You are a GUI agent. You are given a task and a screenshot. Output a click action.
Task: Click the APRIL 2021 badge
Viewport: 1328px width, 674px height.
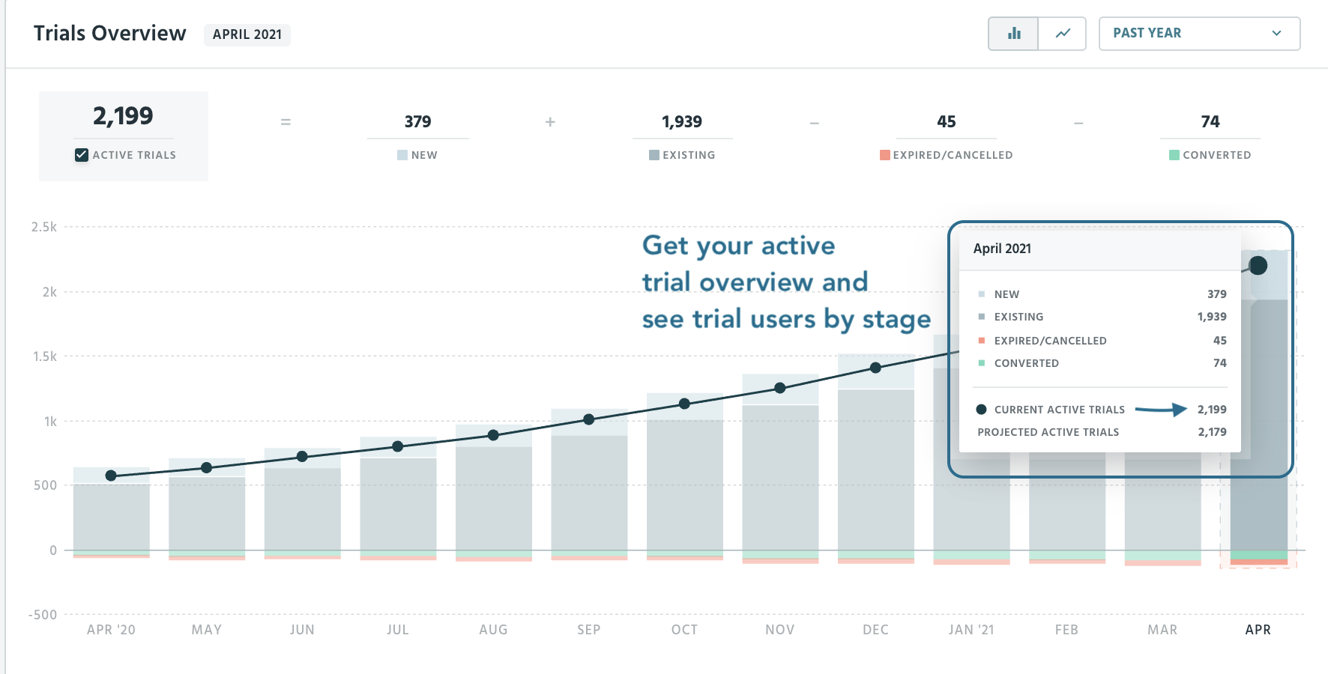[x=247, y=34]
